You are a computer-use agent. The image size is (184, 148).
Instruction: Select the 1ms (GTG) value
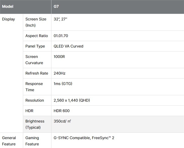tap(63, 84)
